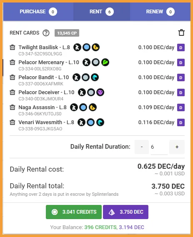Click the Pelacor Bandit - L.10 name

click(x=44, y=77)
